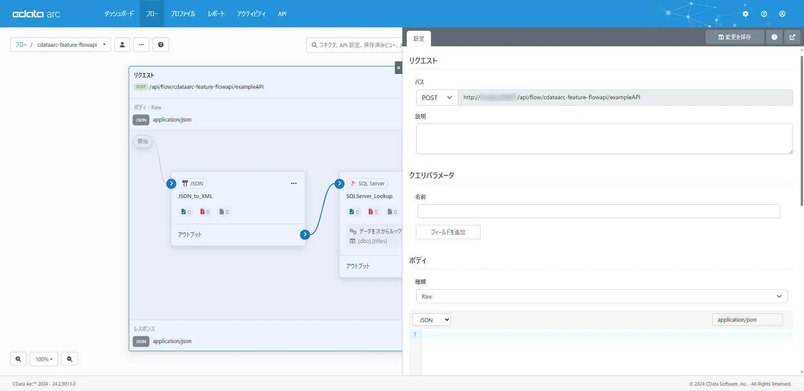Click the SQLServer_Lookup アウトプット label
Viewport: 804px width, 391px height.
click(358, 266)
